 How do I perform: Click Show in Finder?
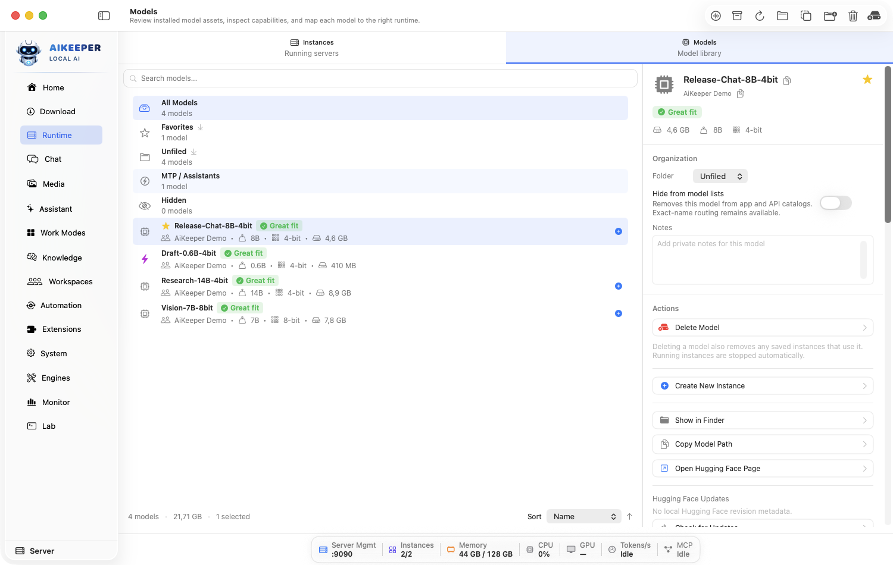coord(763,420)
